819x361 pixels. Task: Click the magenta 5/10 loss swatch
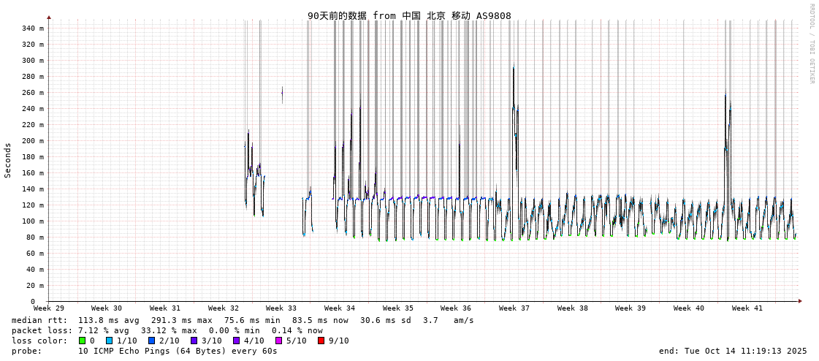(x=279, y=341)
